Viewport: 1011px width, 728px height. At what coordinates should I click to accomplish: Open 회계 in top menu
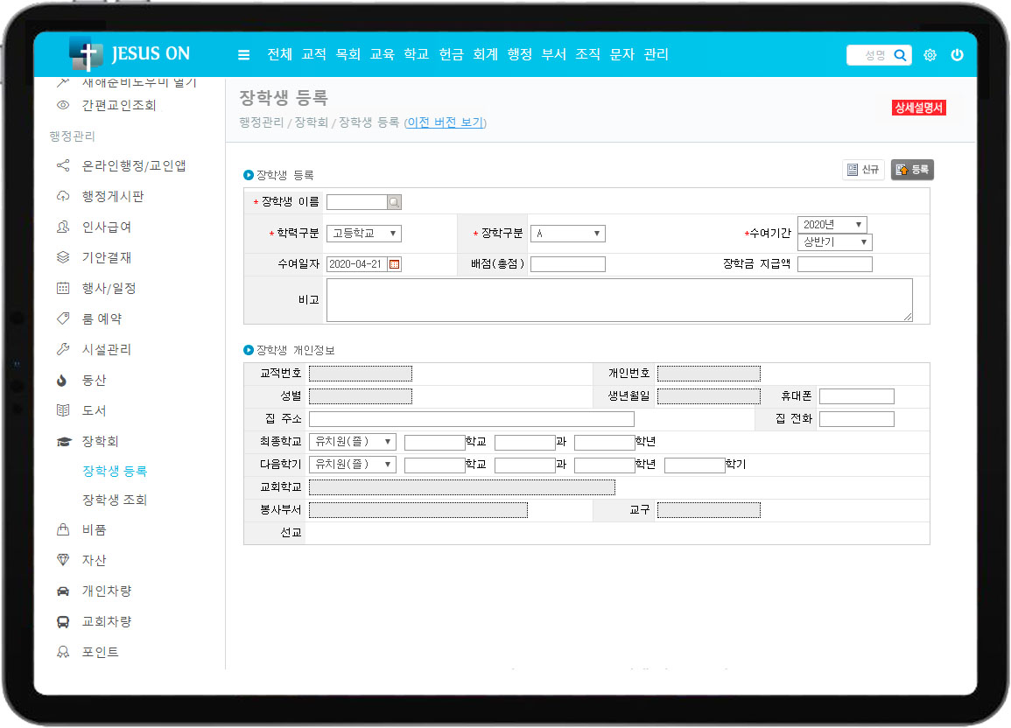click(x=485, y=54)
